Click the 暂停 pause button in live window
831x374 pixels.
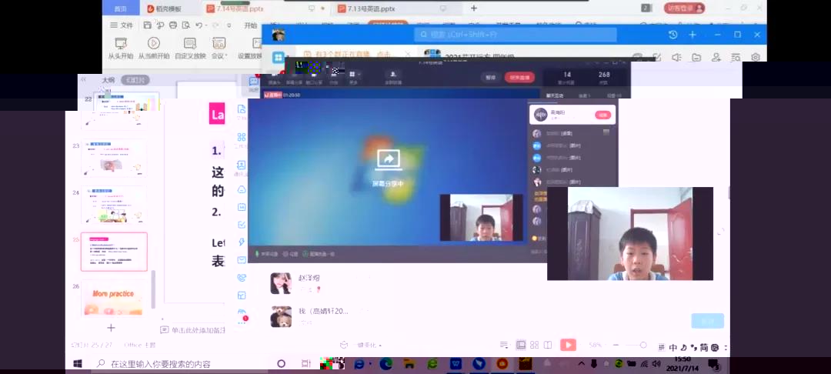pos(491,78)
